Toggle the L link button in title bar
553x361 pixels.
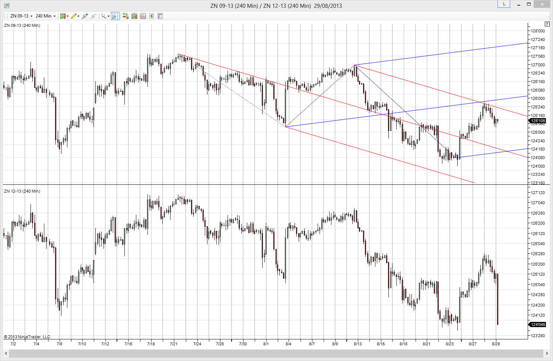pos(504,4)
